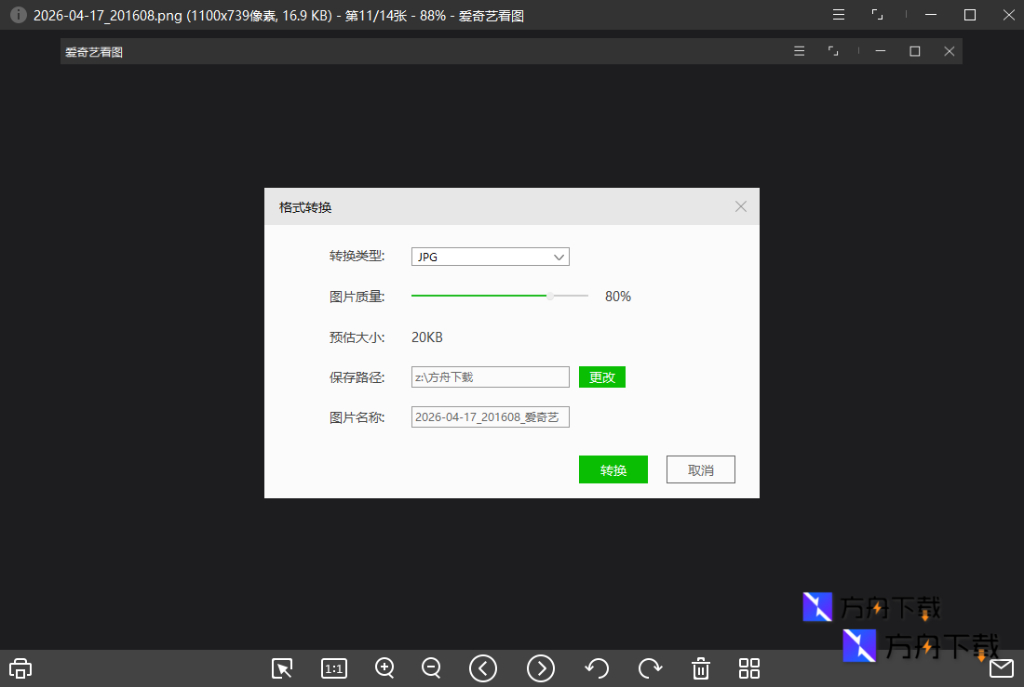Rotate the image counterclockwise
The width and height of the screenshot is (1024, 687).
coord(597,667)
